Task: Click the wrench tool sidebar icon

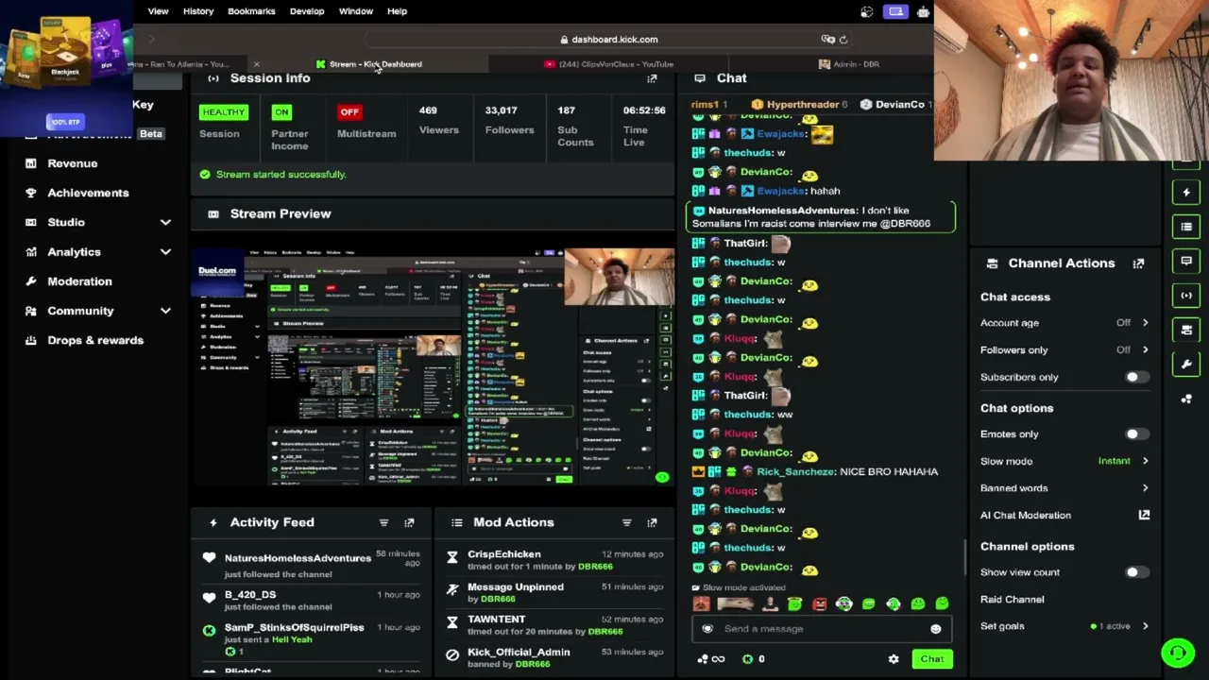Action: pos(1186,364)
